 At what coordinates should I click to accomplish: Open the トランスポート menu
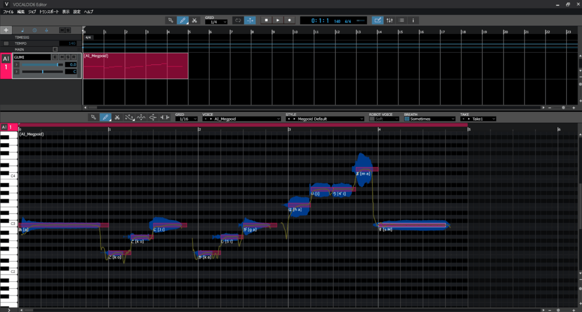(x=49, y=12)
